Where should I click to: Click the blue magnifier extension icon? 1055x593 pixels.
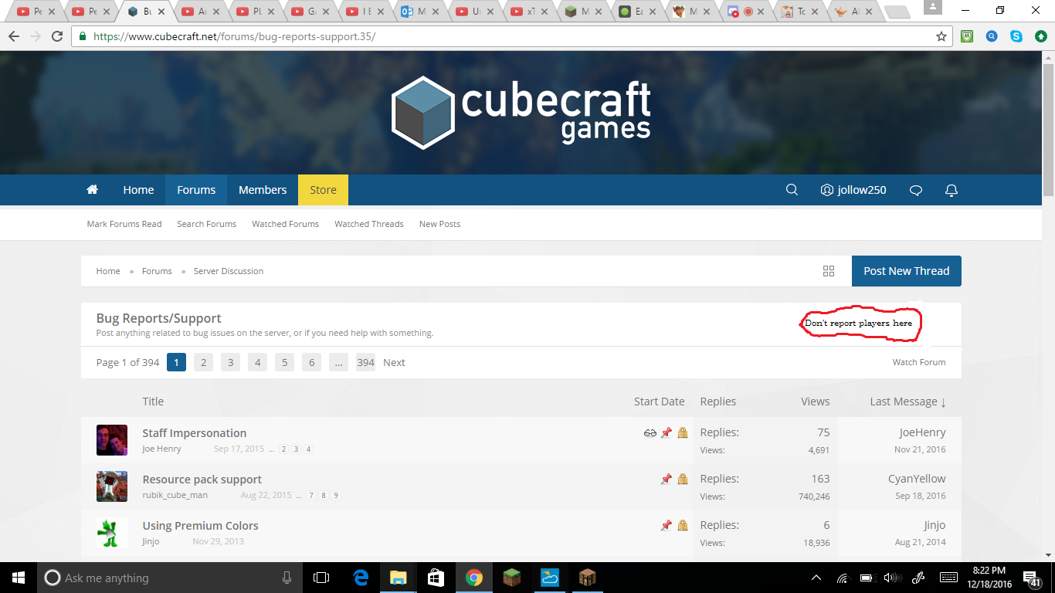pos(992,36)
